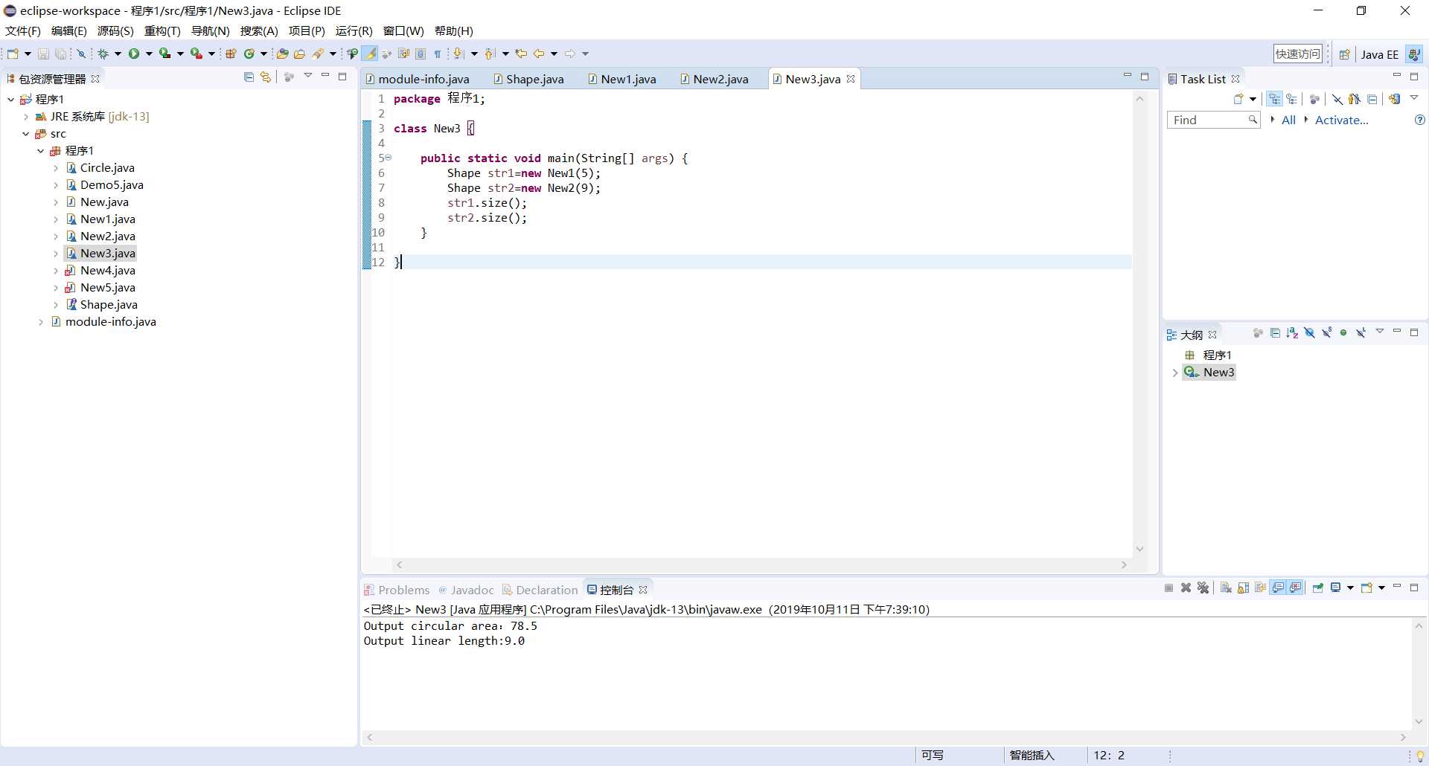Click the Back navigation yellow arrow
This screenshot has width=1429, height=766.
[539, 54]
